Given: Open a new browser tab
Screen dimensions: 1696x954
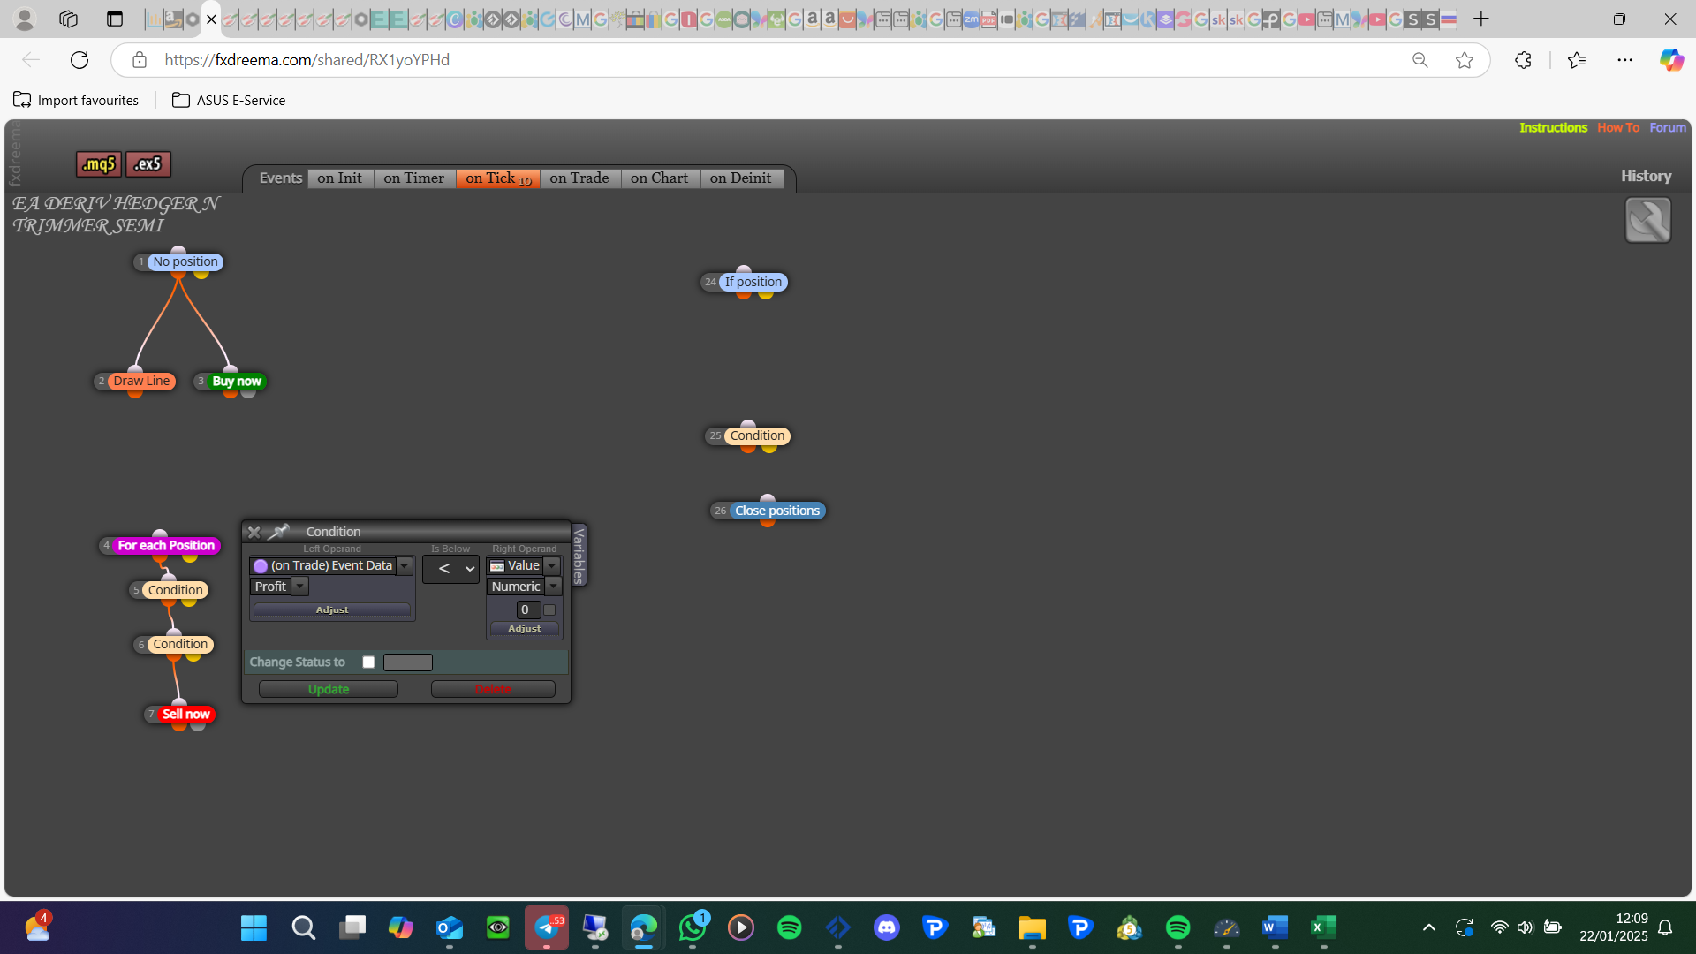Looking at the screenshot, I should pos(1481,19).
